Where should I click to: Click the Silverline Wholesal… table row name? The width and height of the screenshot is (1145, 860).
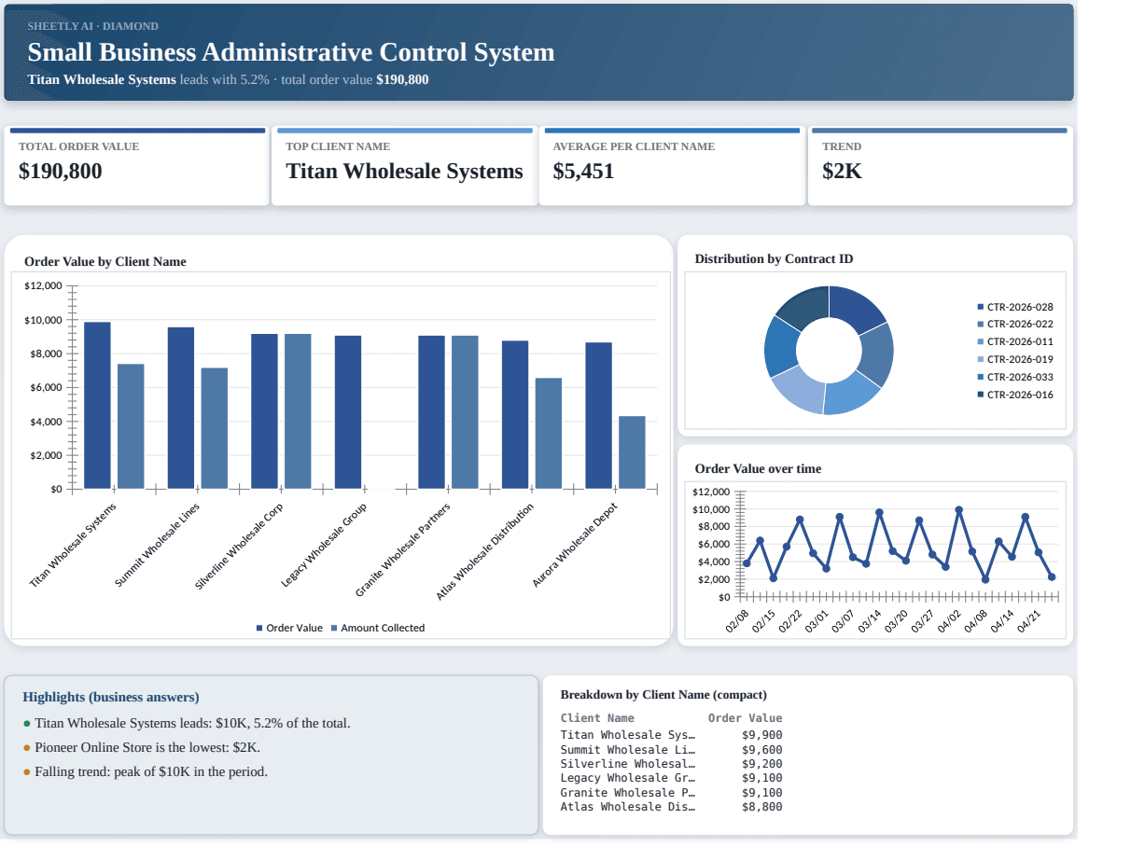point(628,764)
